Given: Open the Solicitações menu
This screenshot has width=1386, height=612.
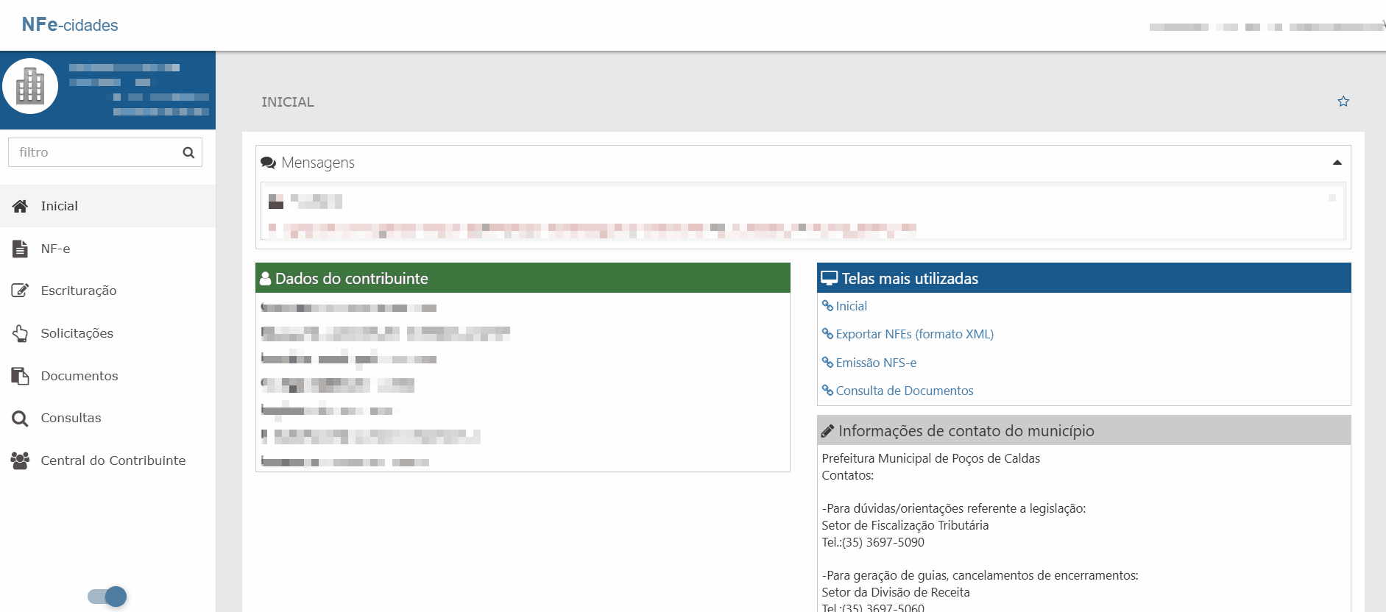Looking at the screenshot, I should point(107,333).
